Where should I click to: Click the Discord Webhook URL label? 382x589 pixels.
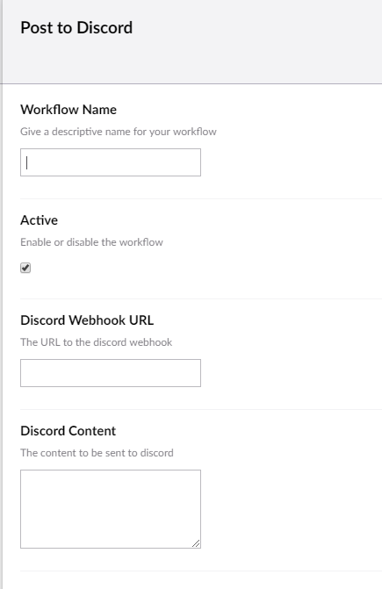(x=87, y=320)
